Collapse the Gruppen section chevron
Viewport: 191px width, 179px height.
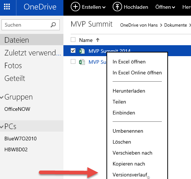2,97
